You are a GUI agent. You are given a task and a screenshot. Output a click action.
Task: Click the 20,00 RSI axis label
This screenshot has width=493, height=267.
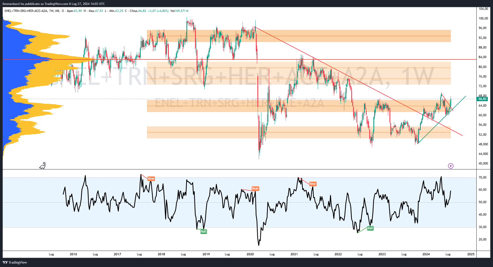pos(482,239)
